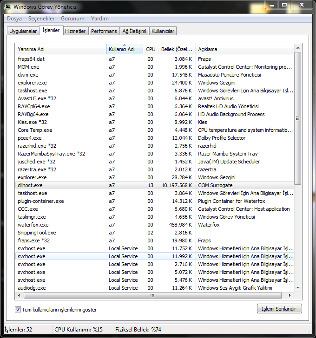316x338 pixels.
Task: Switch to the Kullanıcılar tab
Action: coord(163,31)
